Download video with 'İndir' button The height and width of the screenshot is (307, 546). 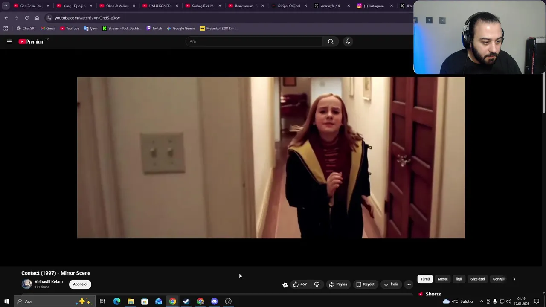pos(391,284)
